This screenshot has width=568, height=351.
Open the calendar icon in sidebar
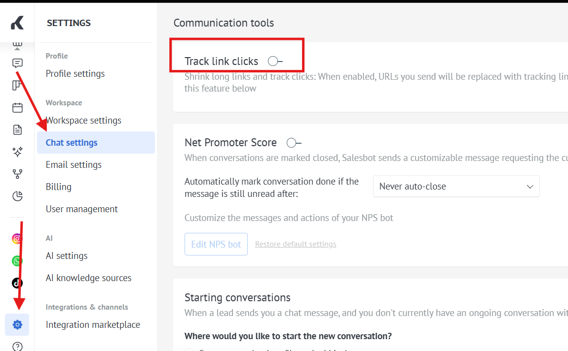17,108
